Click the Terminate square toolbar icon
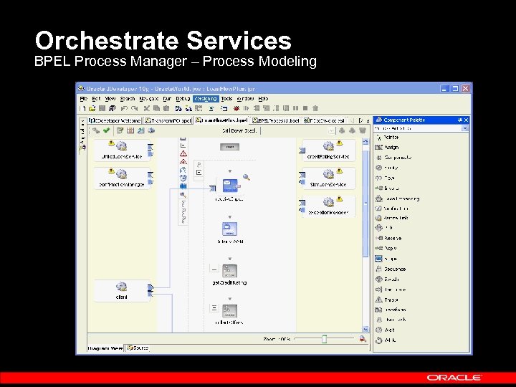The image size is (516, 387). [x=305, y=108]
